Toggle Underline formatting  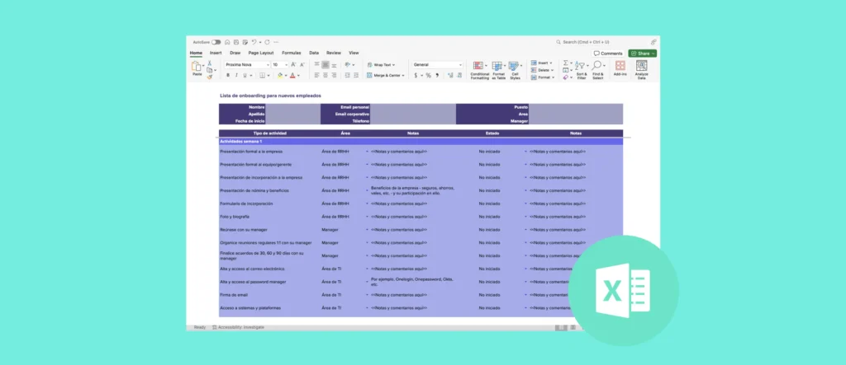point(245,75)
